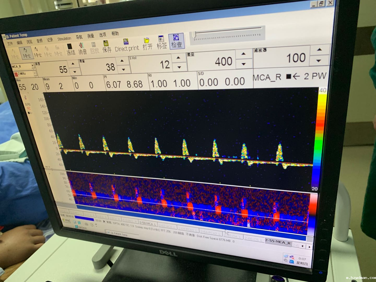Image resolution: width=376 pixels, height=282 pixels.
Task: Increase S.Vol value 12 with up arrow
Action: [178, 58]
